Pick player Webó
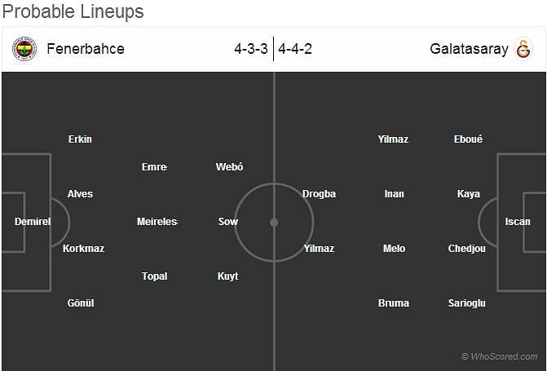Image resolution: width=547 pixels, height=371 pixels. point(229,167)
